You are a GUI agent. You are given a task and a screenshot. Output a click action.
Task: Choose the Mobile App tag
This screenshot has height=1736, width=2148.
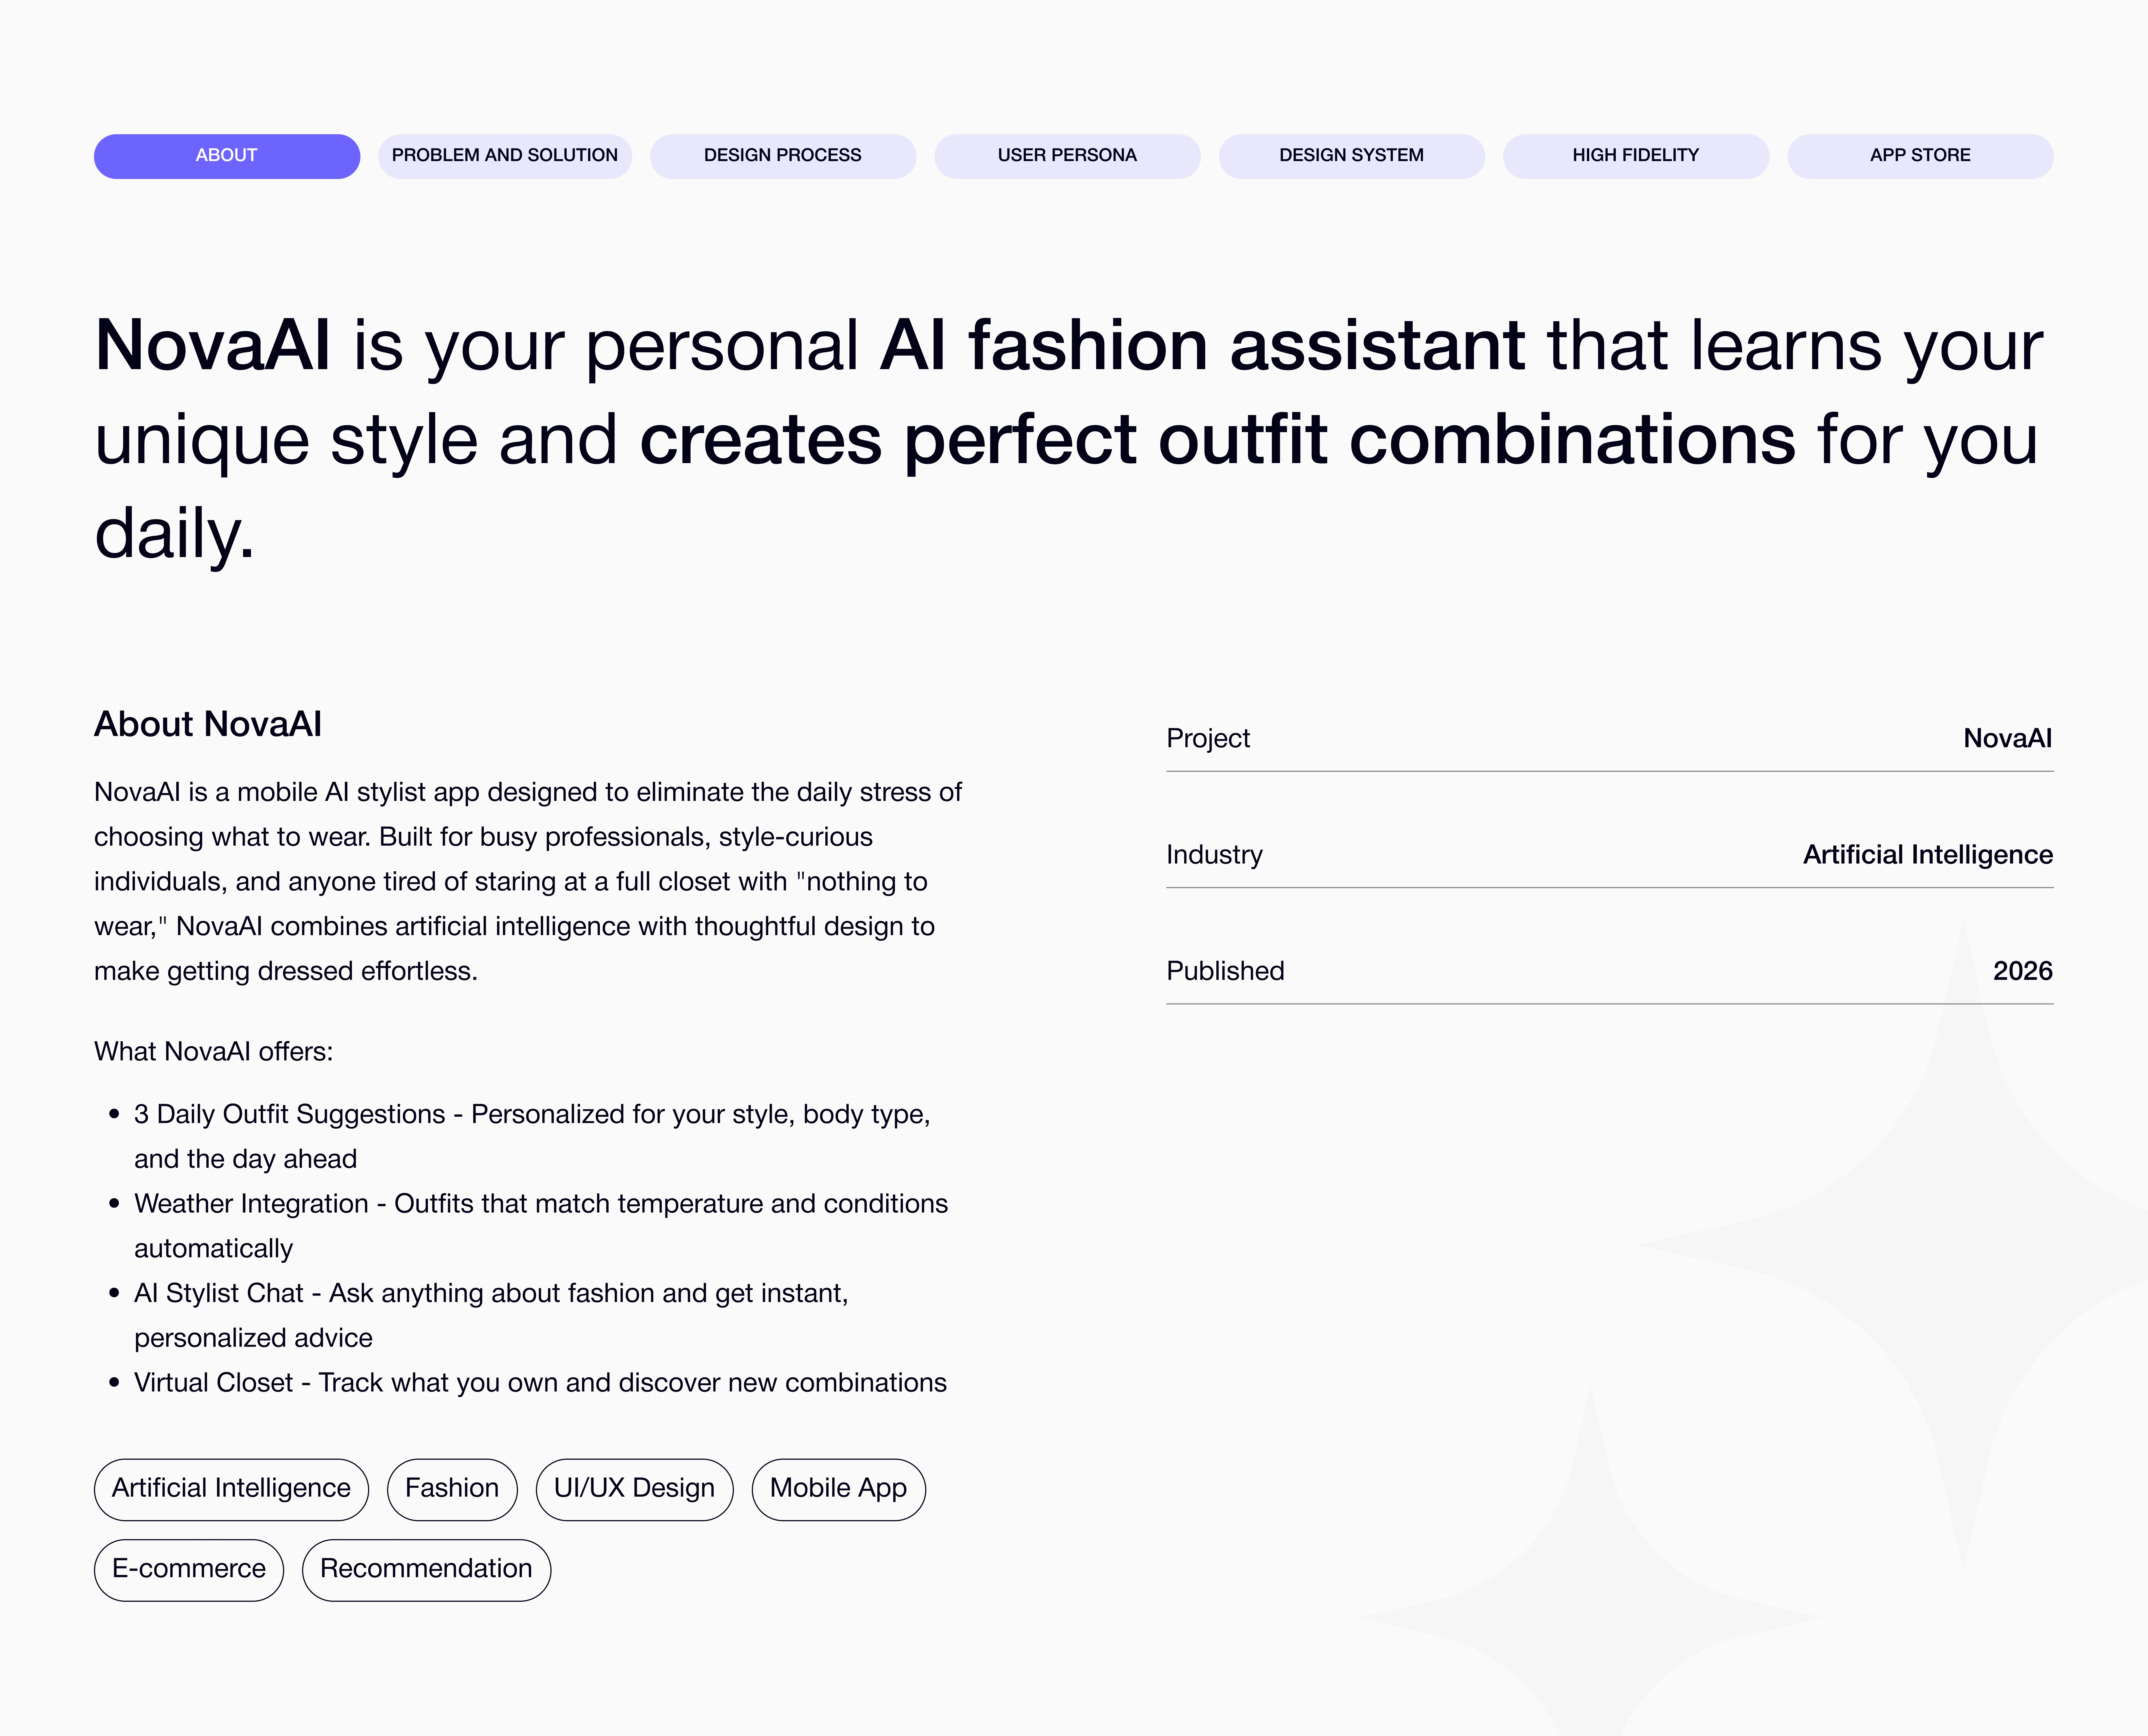point(838,1489)
